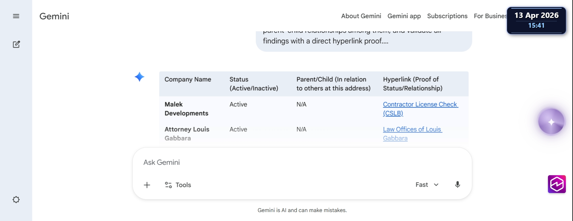This screenshot has width=573, height=221.
Task: Click the Hyperlink (Proof of Status/Relationship) header
Action: click(413, 84)
